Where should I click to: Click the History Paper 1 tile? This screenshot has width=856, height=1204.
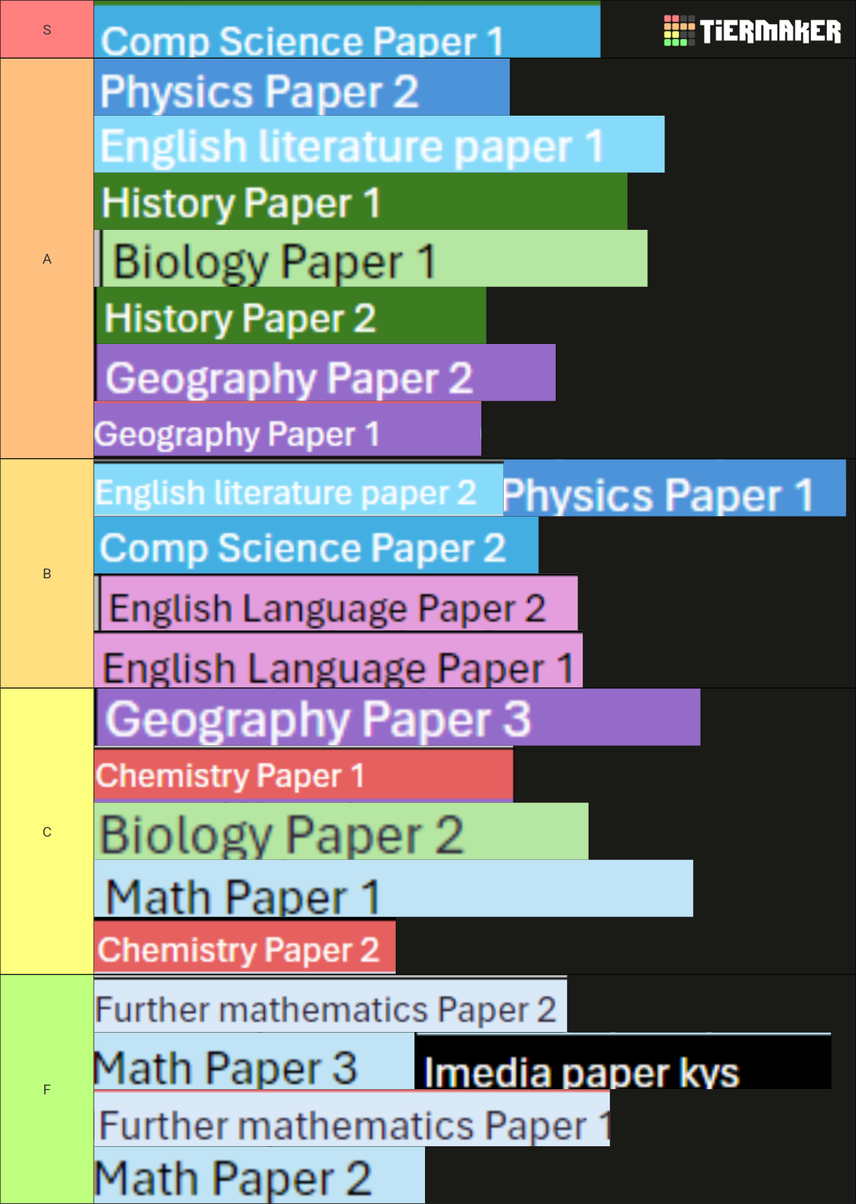[360, 201]
